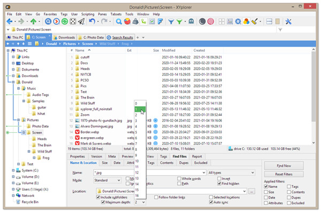Open Find Files via magnifier icon

119,21
